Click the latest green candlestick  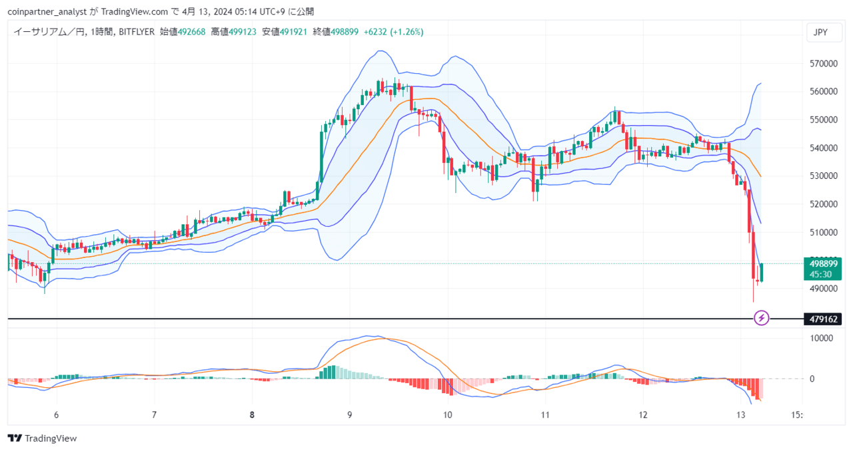coord(761,272)
